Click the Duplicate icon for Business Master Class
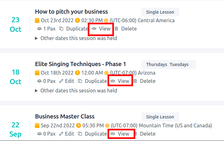Image resolution: width=224 pixels, height=141 pixels. tap(80, 134)
